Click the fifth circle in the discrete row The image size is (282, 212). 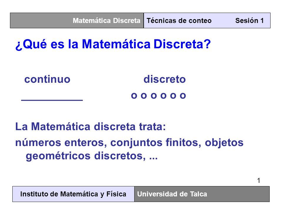click(x=173, y=96)
